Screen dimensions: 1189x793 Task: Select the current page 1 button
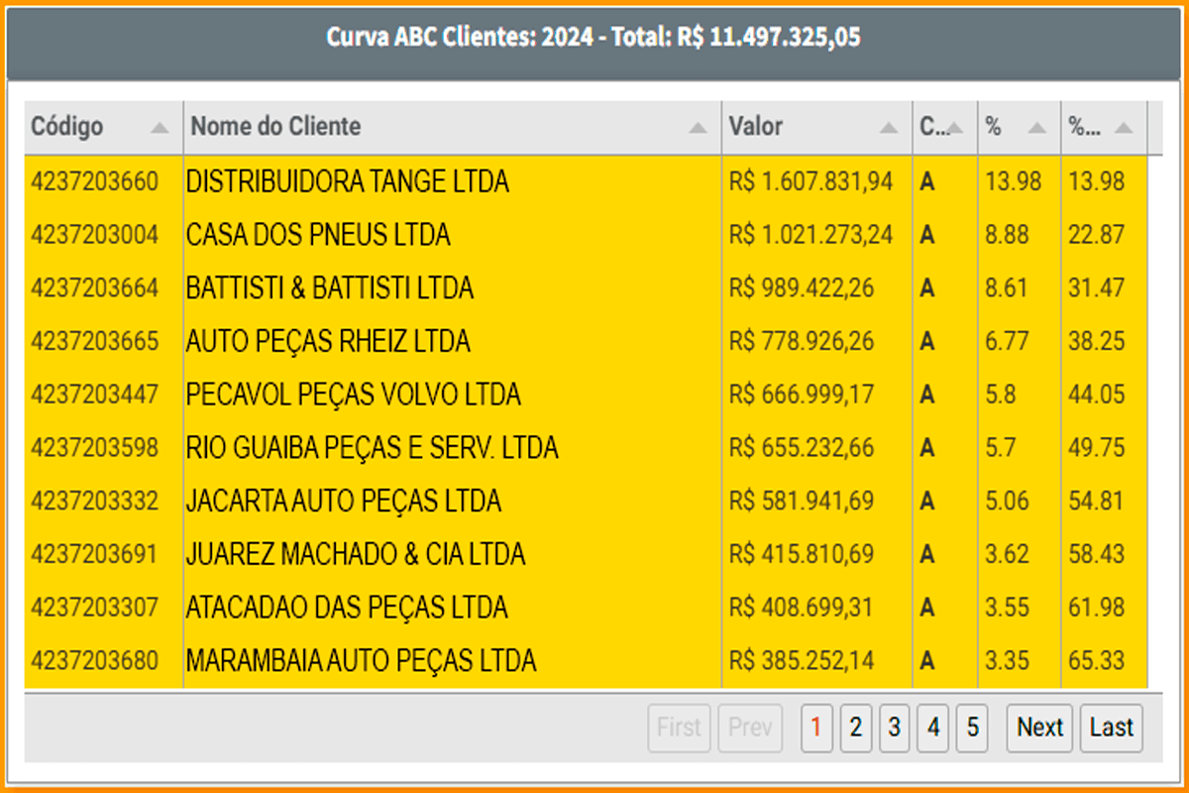[x=817, y=728]
